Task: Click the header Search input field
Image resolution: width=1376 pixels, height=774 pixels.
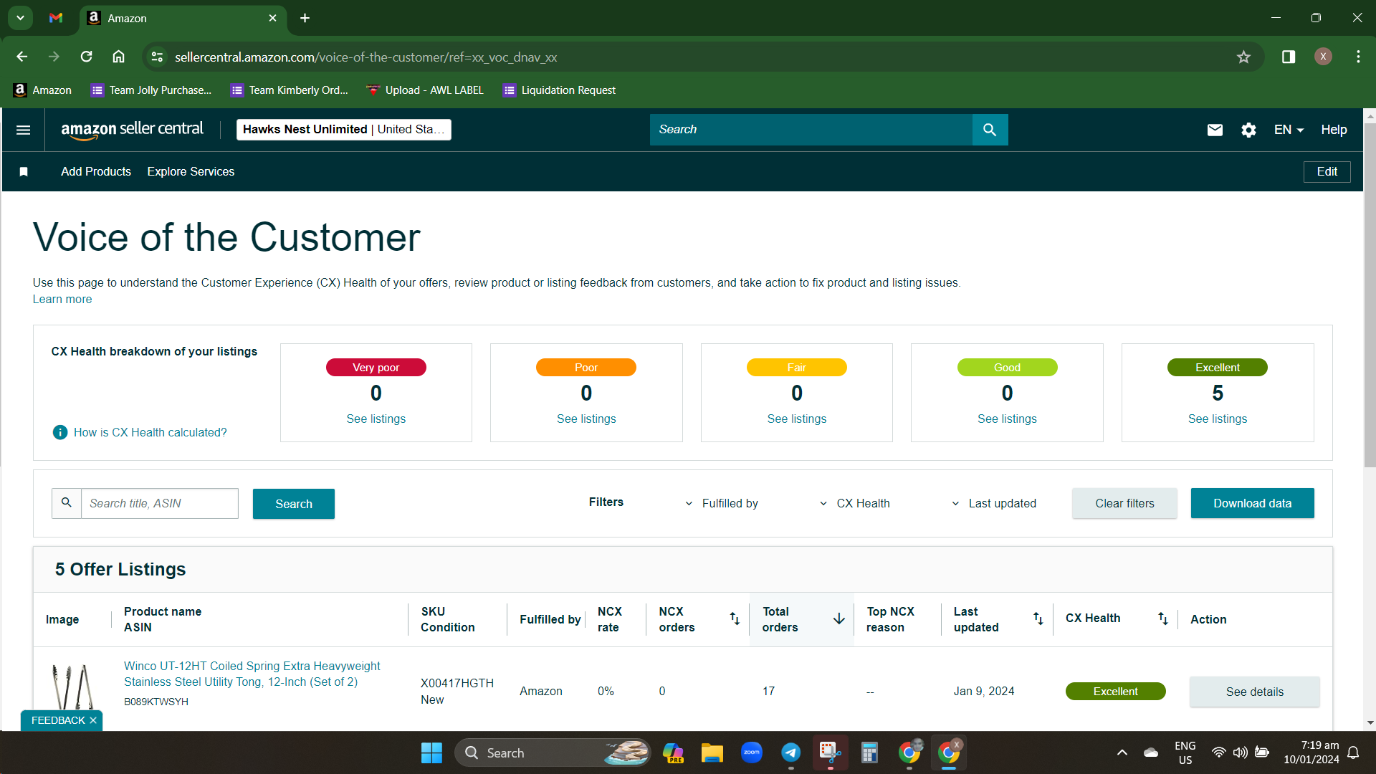Action: 811,130
